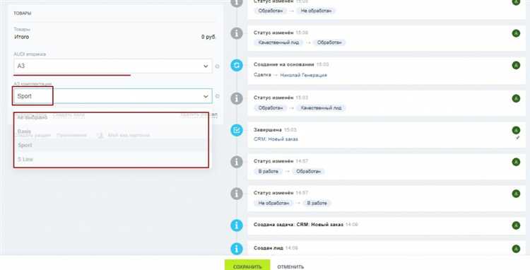Click the pin icon on the Завершена entry
The image size is (530, 270).
tap(517, 138)
